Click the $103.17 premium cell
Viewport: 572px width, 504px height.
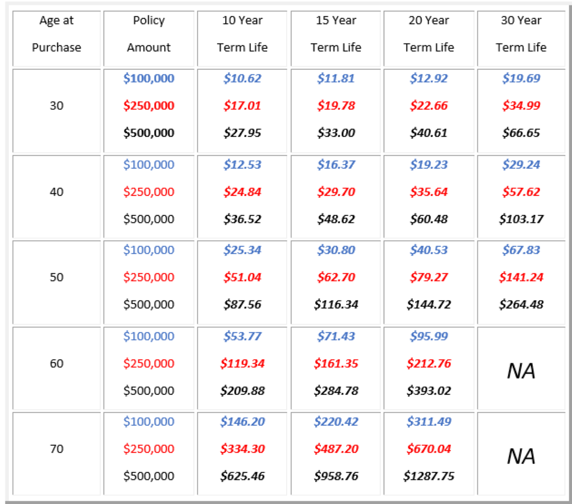click(x=521, y=219)
